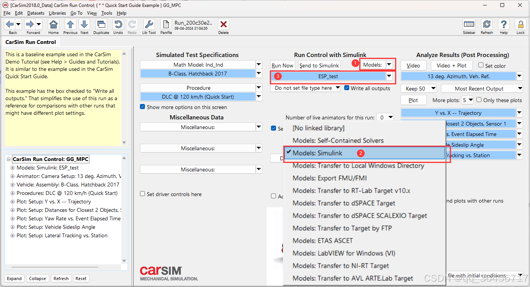530x287 pixels.
Task: Click the Send to Simulink button
Action: 320,65
